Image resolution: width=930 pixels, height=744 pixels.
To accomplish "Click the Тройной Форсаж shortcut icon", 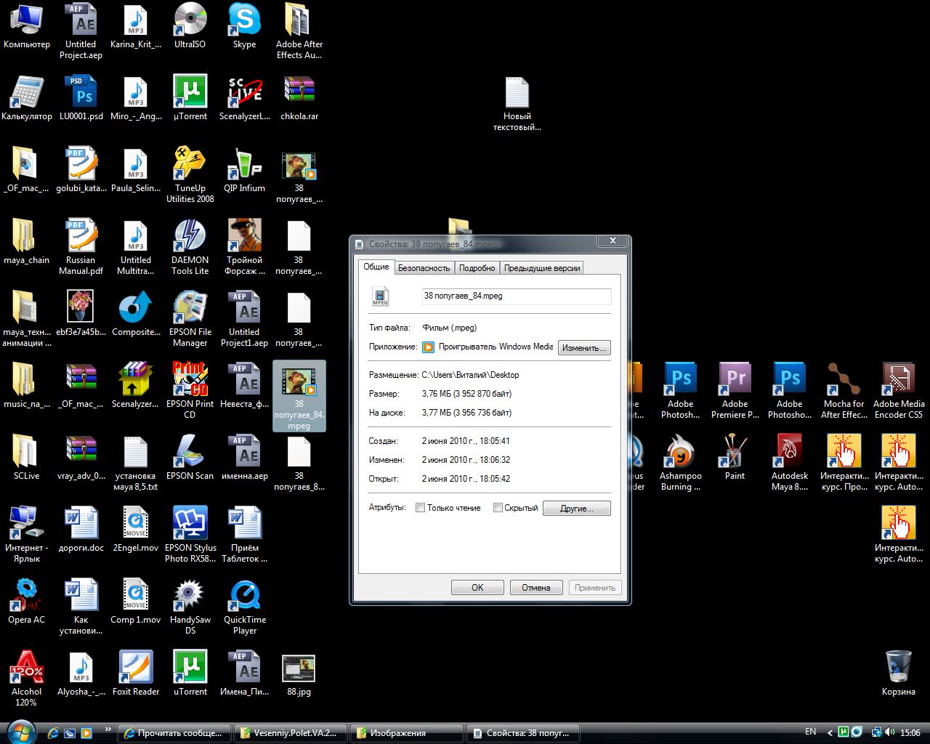I will point(244,246).
